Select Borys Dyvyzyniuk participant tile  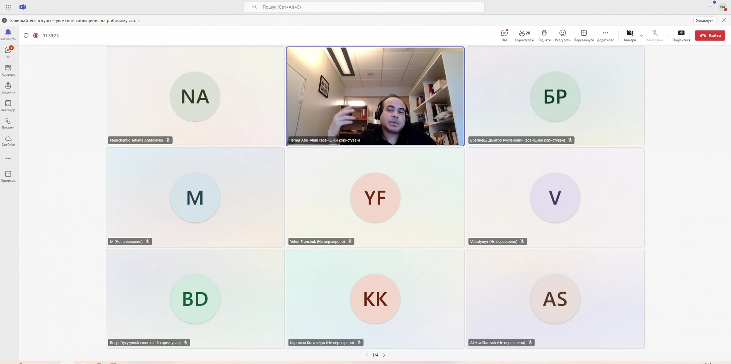click(x=195, y=298)
